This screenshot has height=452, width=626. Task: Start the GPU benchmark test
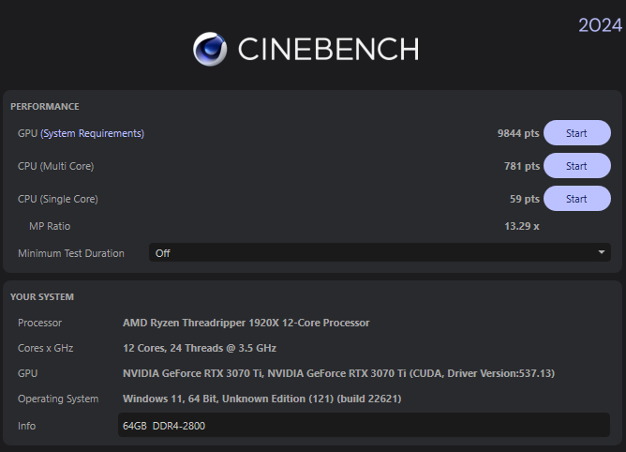(x=577, y=133)
